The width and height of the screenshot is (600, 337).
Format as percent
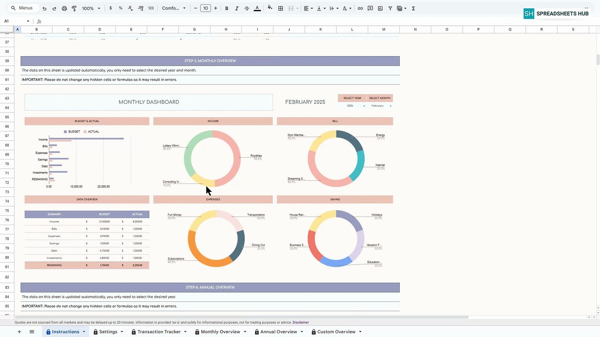tap(120, 8)
